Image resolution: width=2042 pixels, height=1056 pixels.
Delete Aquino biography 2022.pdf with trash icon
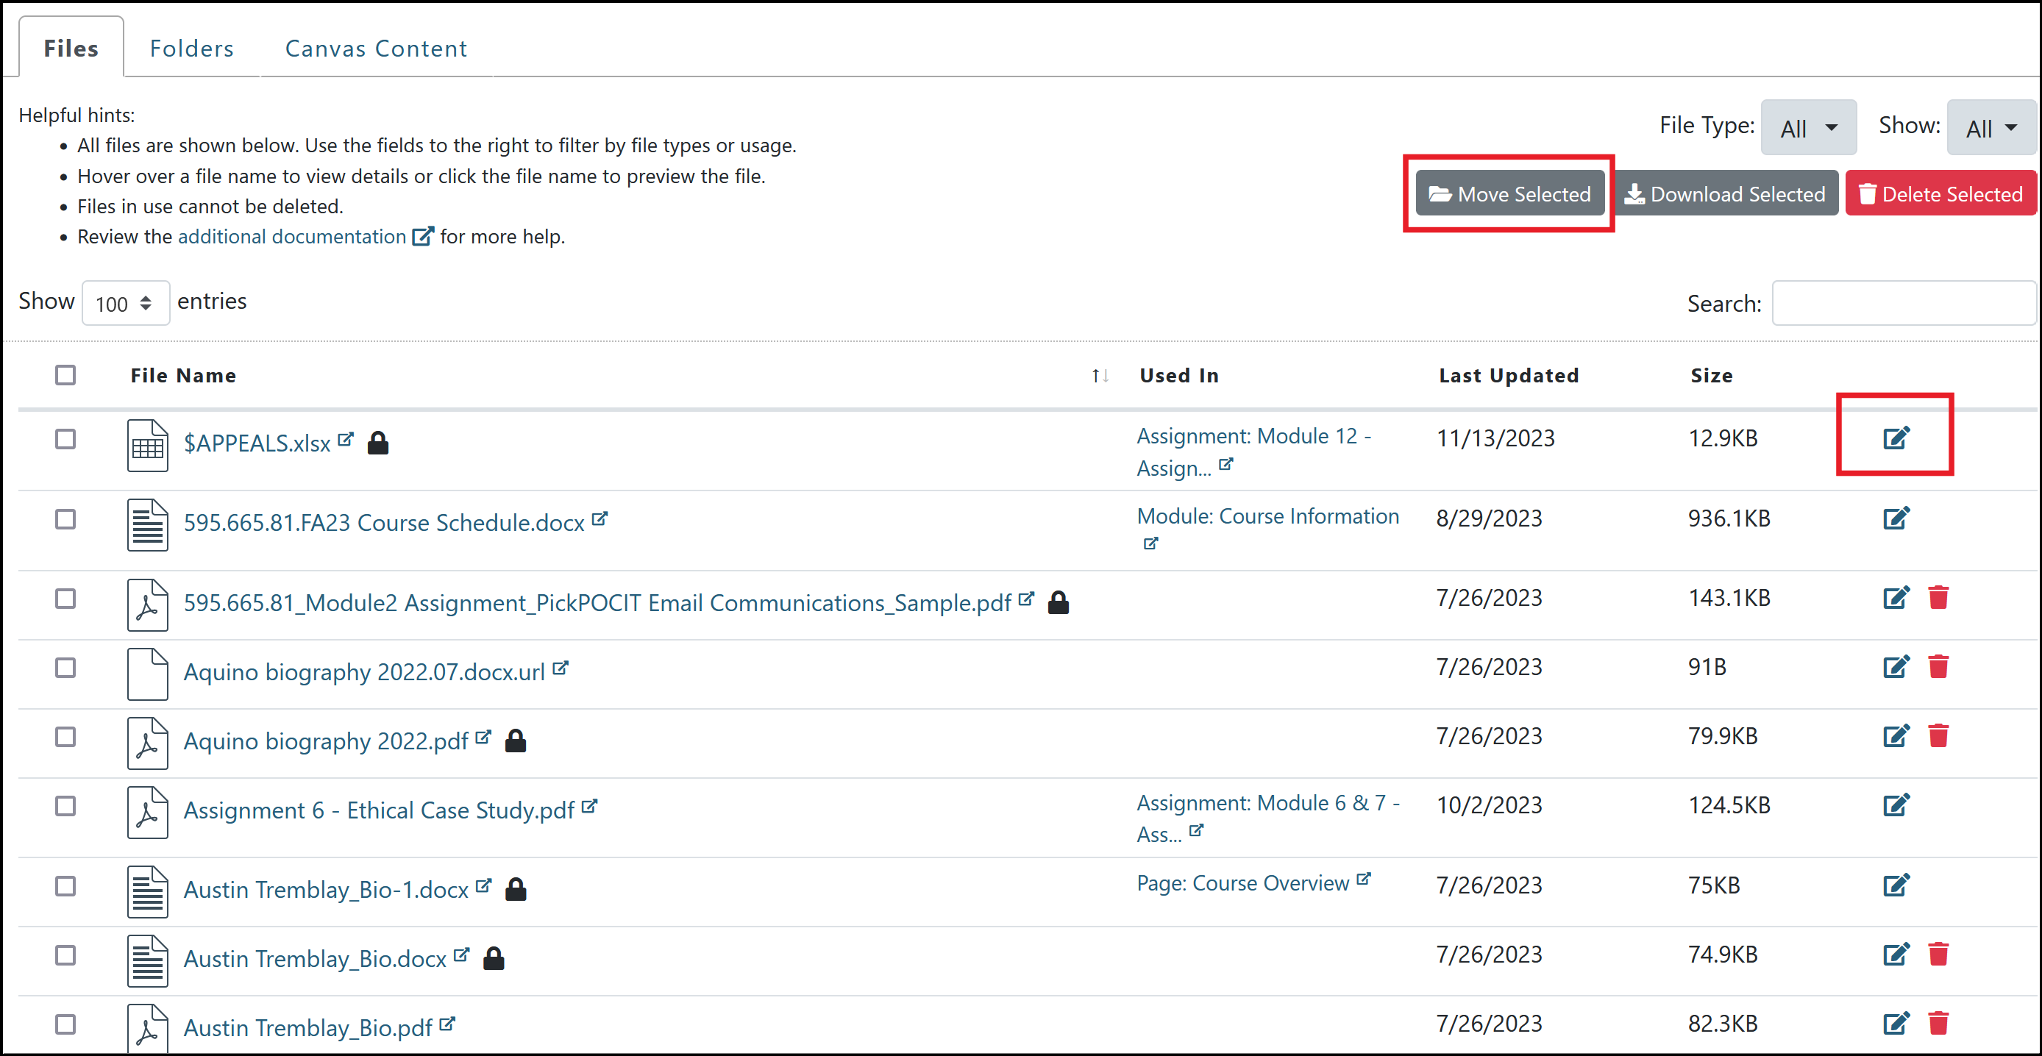(1938, 736)
